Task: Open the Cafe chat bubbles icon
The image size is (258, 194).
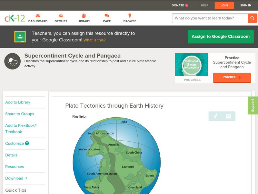Action: [x=107, y=16]
